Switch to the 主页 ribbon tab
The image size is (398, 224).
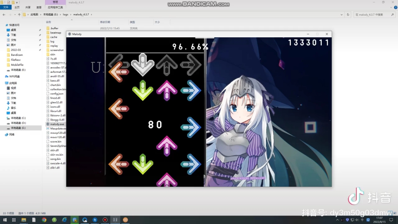pos(17,7)
